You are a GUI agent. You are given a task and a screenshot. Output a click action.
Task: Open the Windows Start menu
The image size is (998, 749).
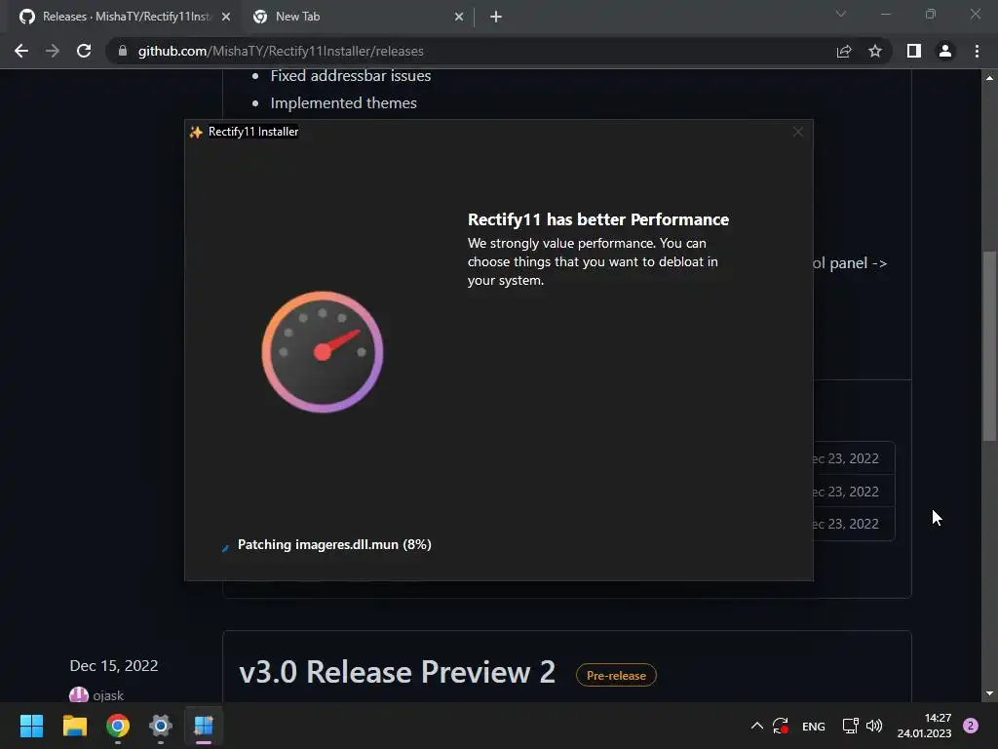click(31, 726)
